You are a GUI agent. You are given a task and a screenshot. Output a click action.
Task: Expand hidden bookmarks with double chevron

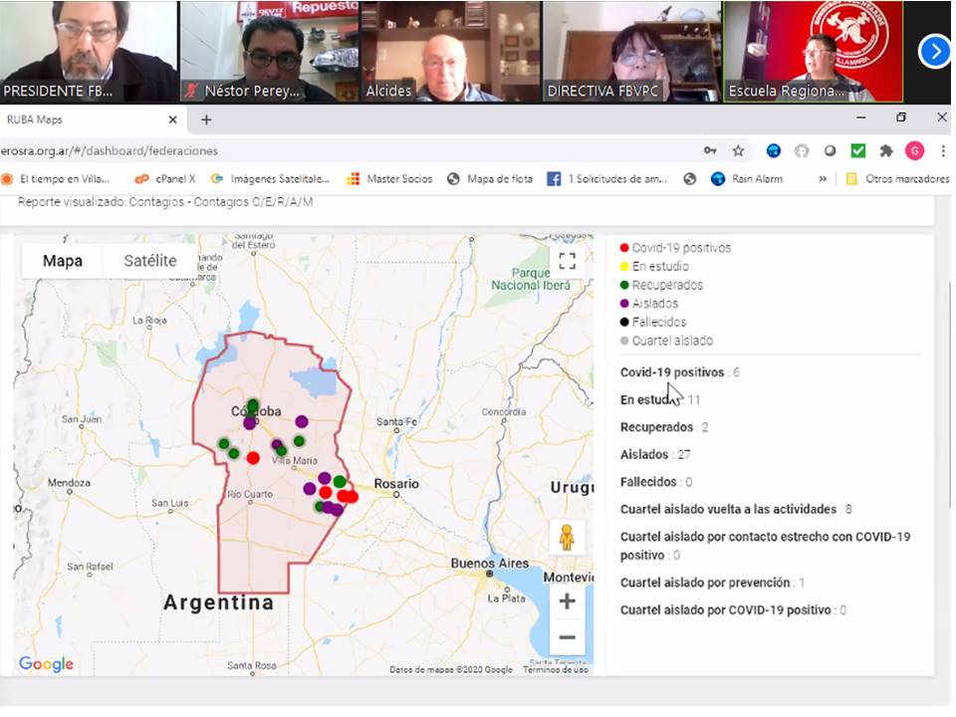tap(823, 179)
